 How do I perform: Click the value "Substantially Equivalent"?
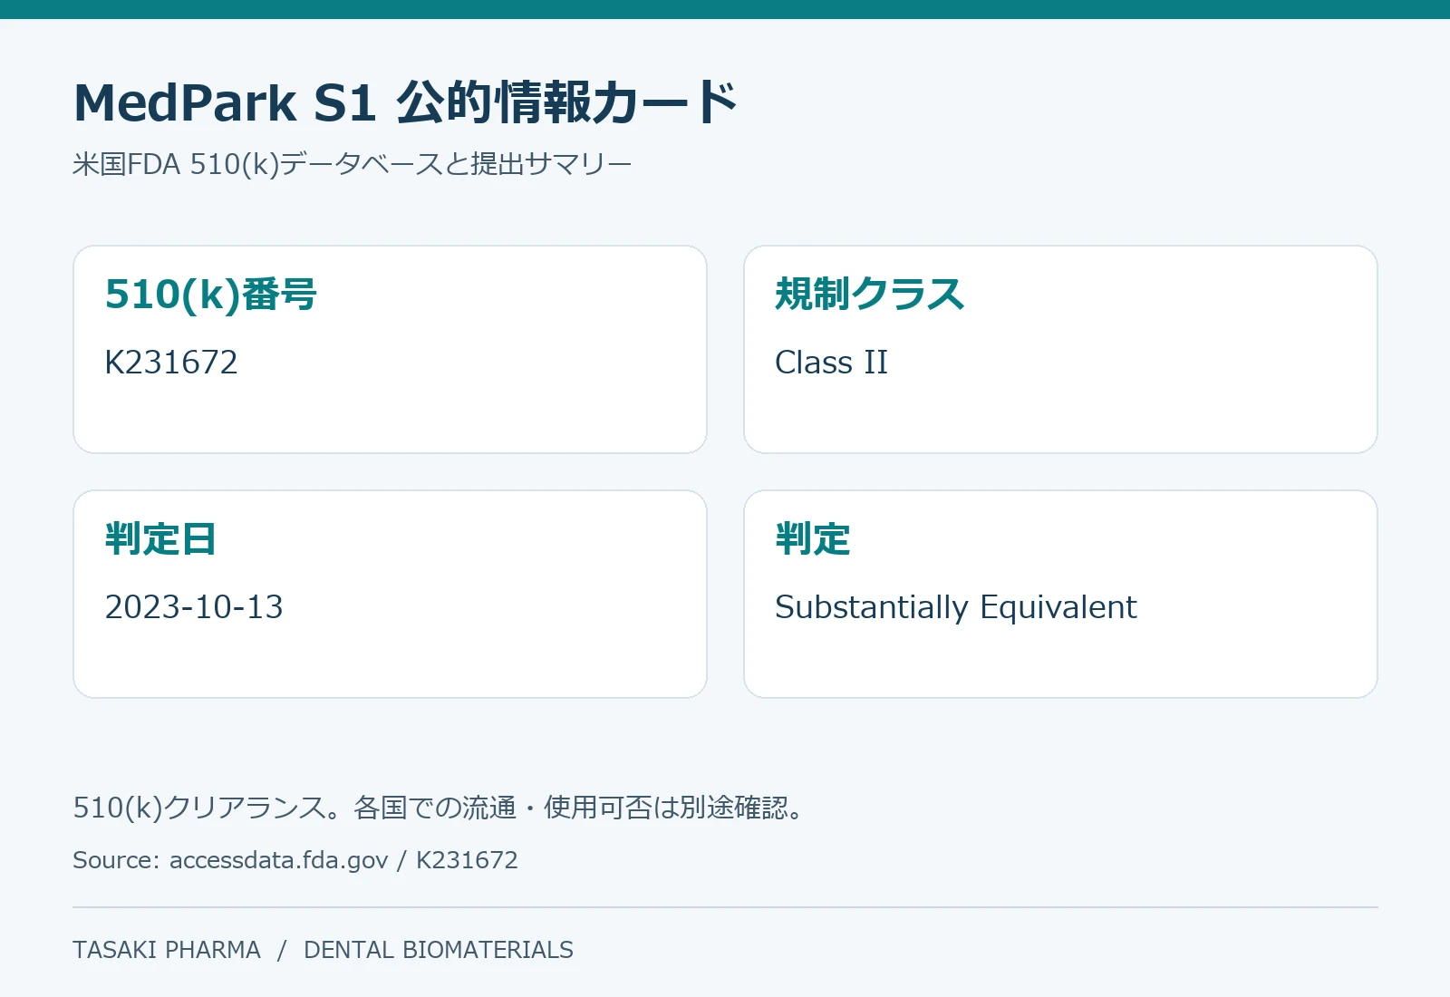(x=956, y=607)
